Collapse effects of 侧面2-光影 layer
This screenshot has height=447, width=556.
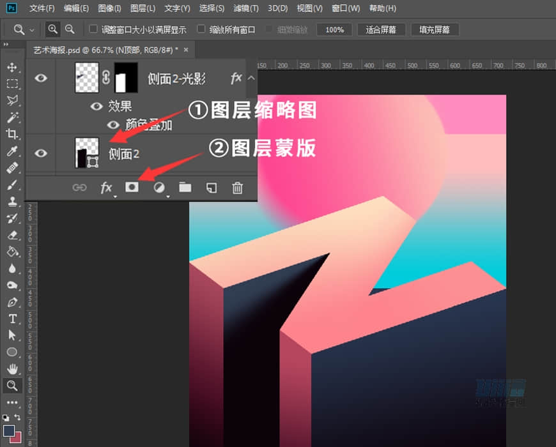pos(251,78)
